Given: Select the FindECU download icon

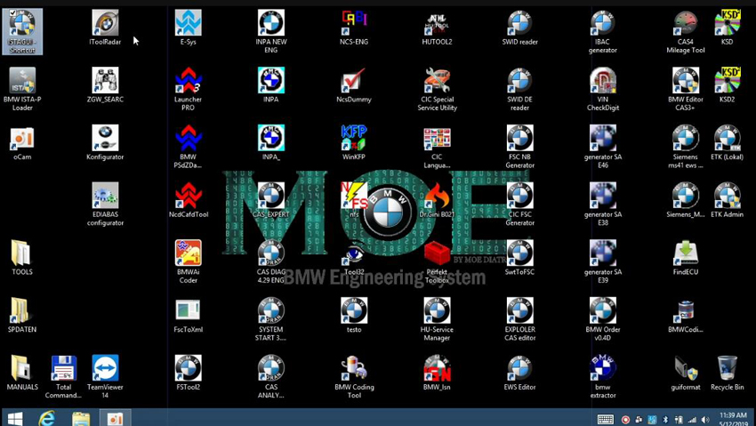Looking at the screenshot, I should [x=686, y=258].
